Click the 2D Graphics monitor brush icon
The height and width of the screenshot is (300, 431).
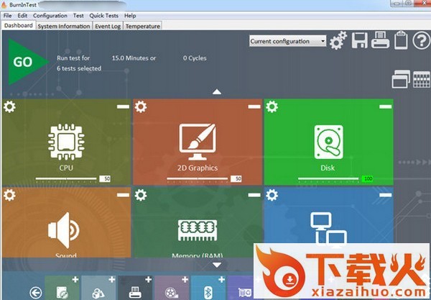click(x=198, y=142)
